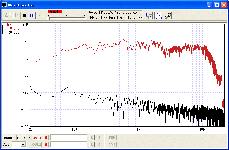Image resolution: width=229 pixels, height=150 pixels.
Task: Click the open file icon
Action: (x=8, y=15)
